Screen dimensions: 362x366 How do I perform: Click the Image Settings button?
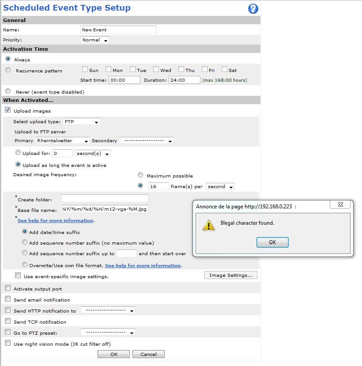click(230, 275)
